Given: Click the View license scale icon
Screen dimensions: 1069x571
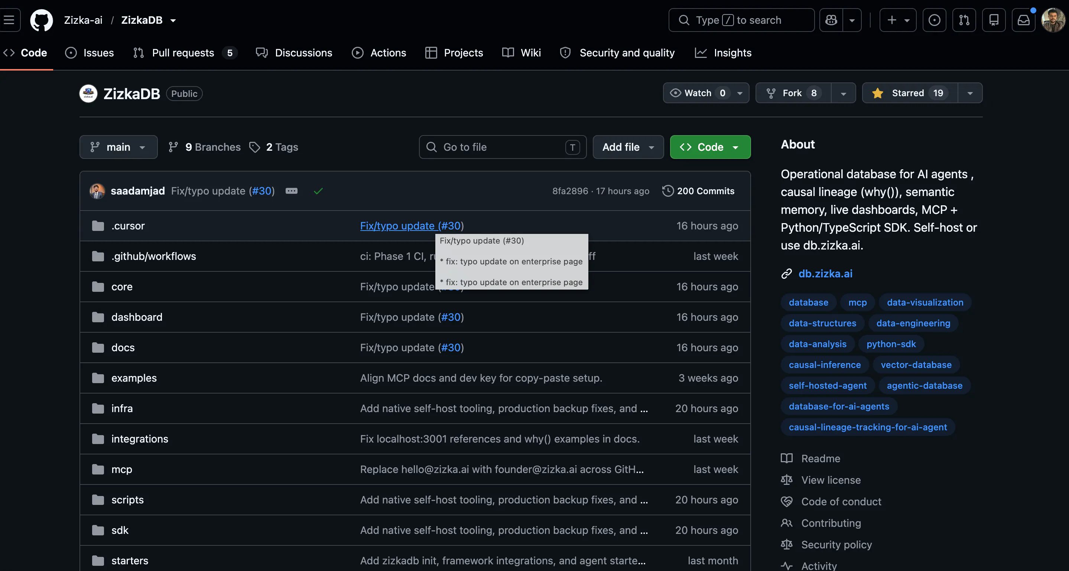Looking at the screenshot, I should pos(786,480).
